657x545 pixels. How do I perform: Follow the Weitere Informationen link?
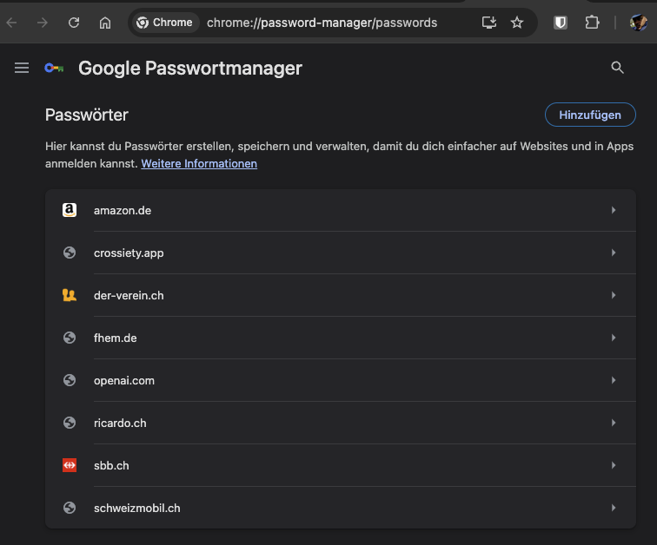tap(199, 163)
